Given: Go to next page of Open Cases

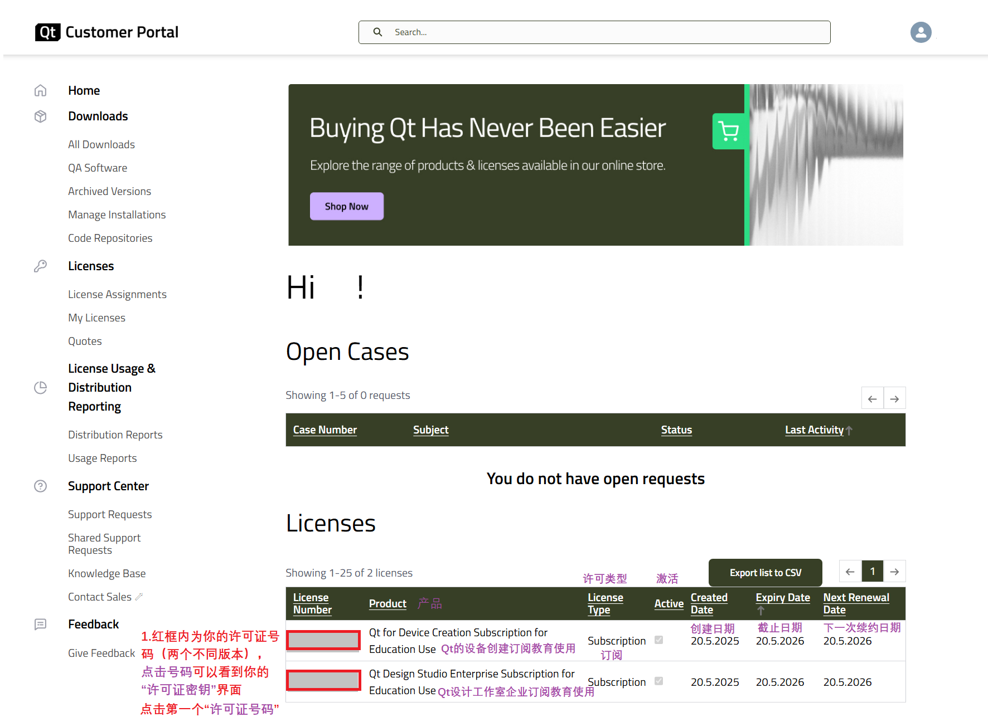Looking at the screenshot, I should tap(894, 398).
